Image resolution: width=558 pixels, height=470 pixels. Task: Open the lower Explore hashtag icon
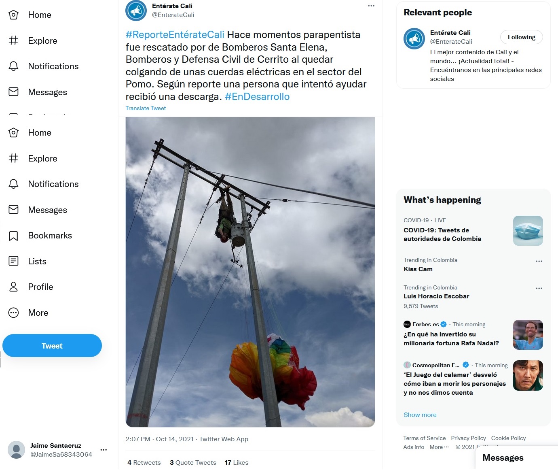(x=13, y=158)
